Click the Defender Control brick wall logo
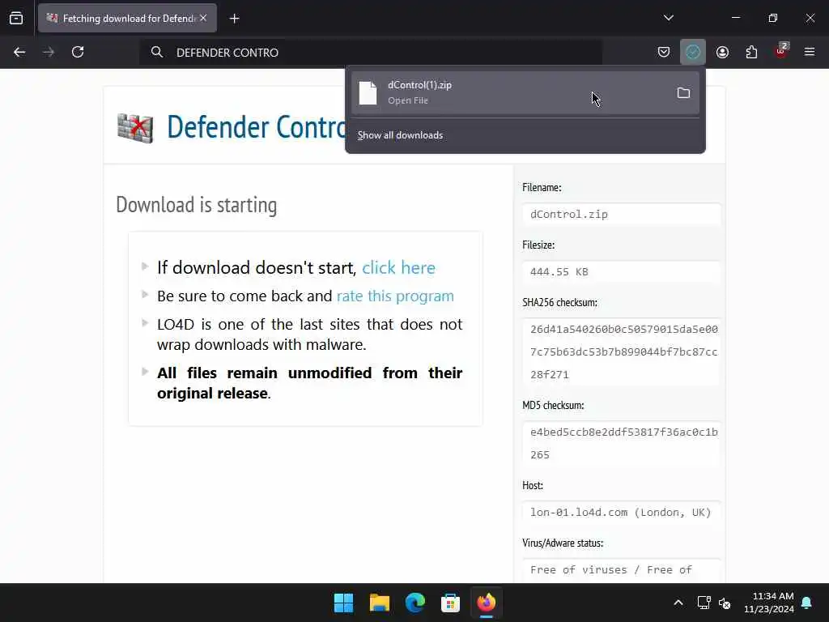 click(135, 128)
